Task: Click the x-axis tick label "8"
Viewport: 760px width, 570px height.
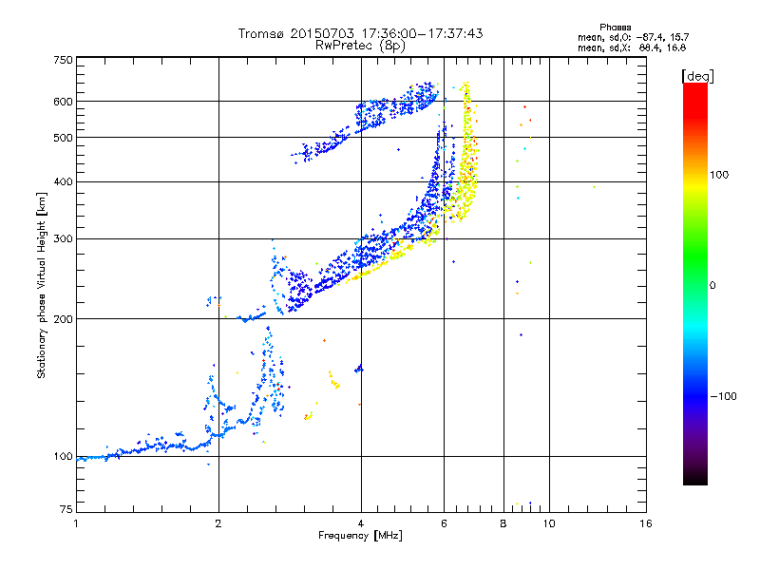Action: coord(503,523)
